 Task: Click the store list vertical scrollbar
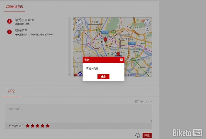point(69,47)
